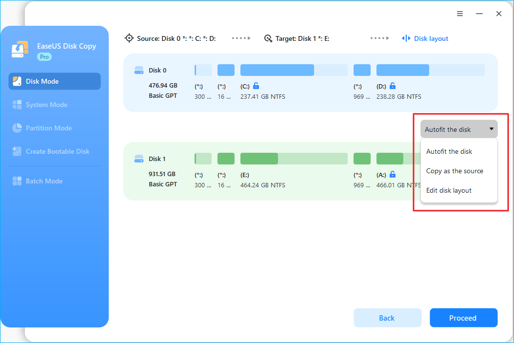Select Disk 0 first 300 MB partition block
This screenshot has height=343, width=514.
pyautogui.click(x=203, y=70)
